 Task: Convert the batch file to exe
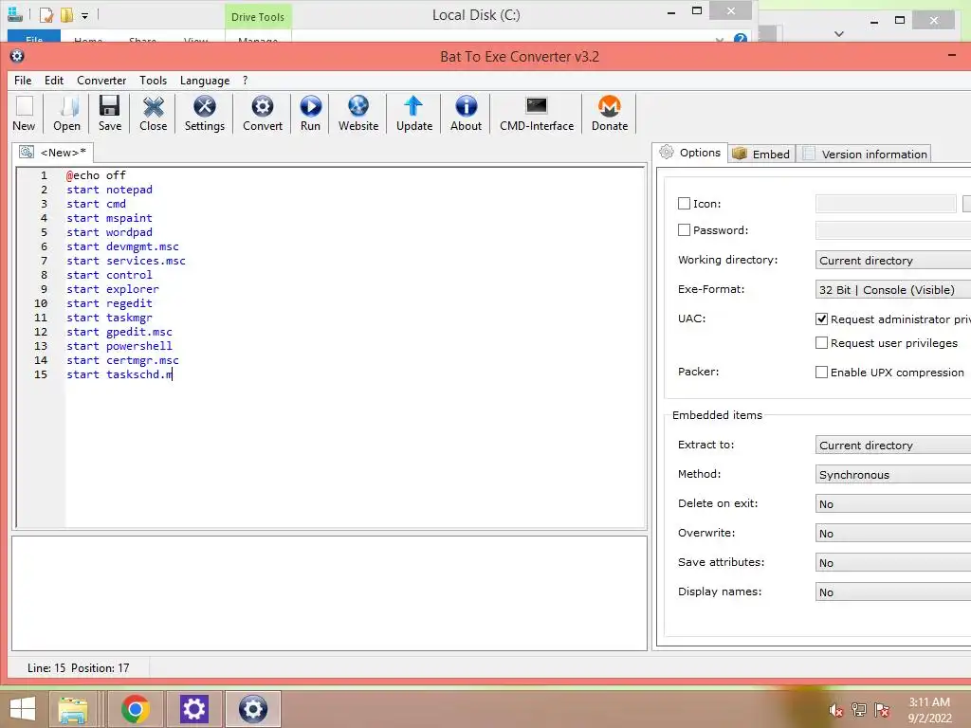(263, 114)
